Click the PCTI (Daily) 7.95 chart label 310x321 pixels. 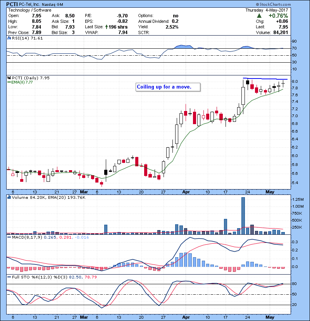[31, 78]
